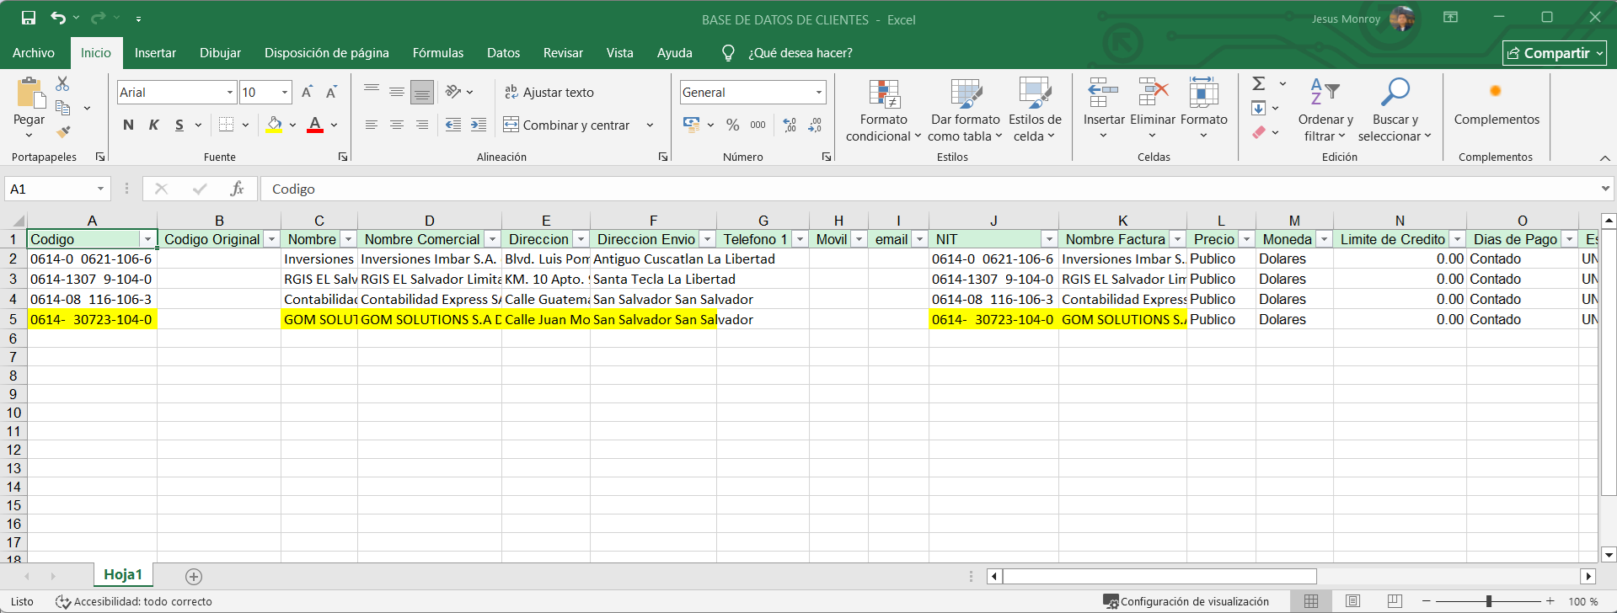Increase indent icon in Alineación

(x=479, y=125)
